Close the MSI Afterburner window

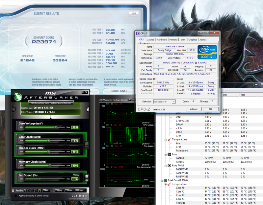coord(86,92)
